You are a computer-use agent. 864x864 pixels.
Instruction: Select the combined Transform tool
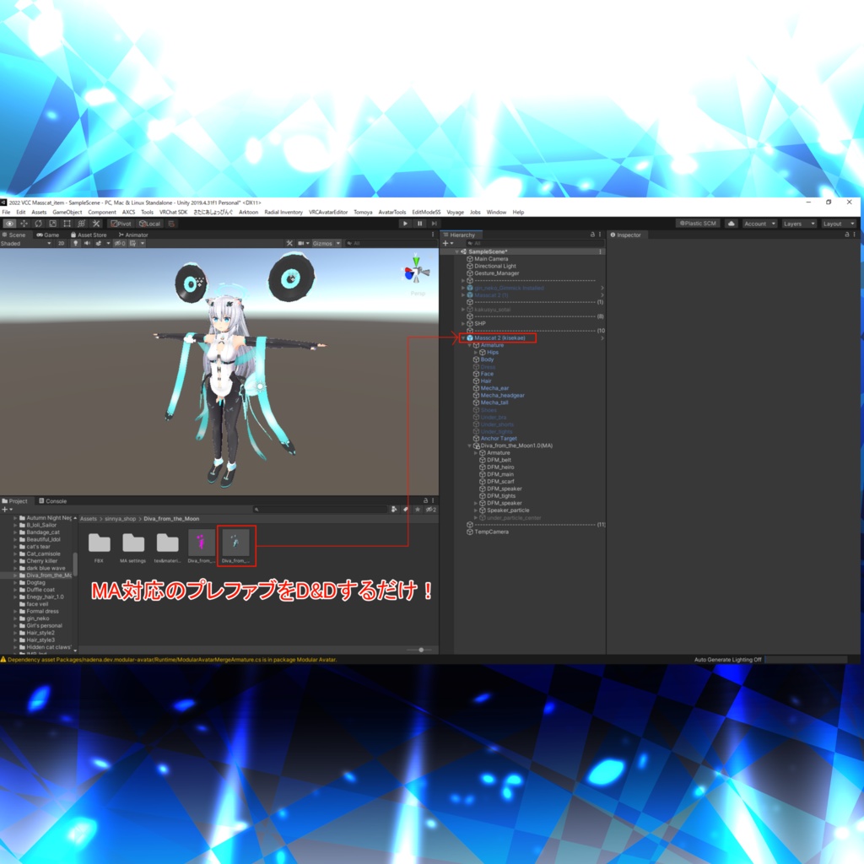pyautogui.click(x=82, y=224)
